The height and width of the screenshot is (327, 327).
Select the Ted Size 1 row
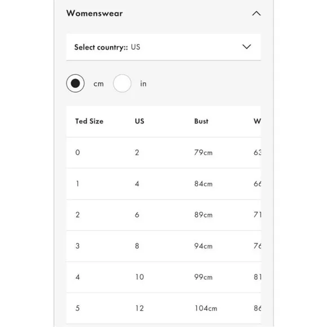pos(163,184)
